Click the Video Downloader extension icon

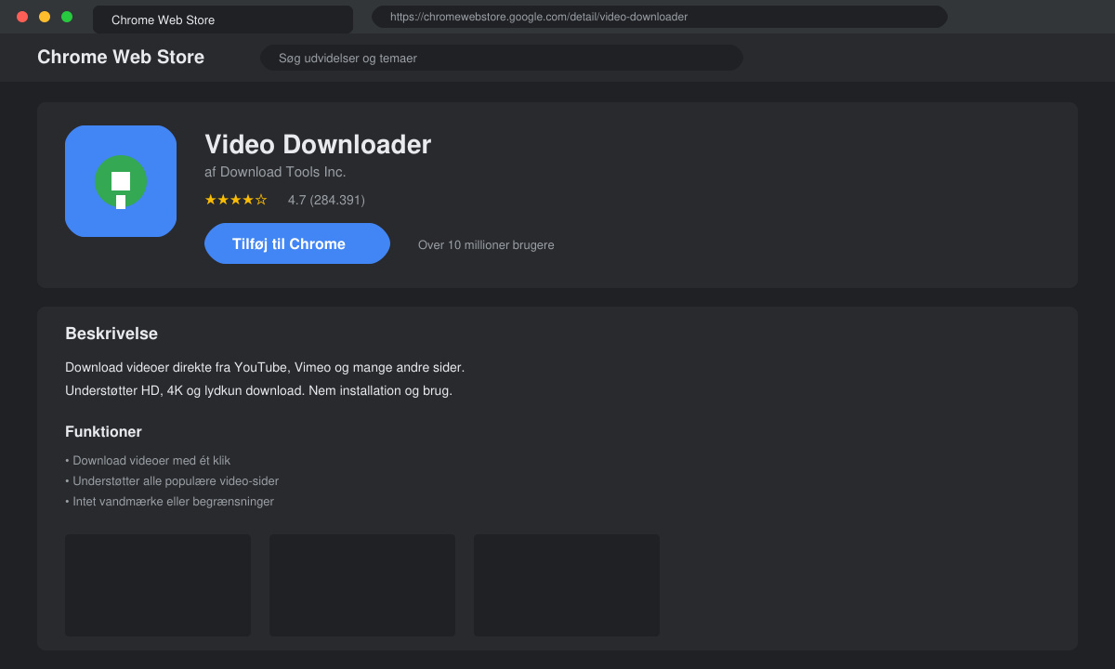121,181
